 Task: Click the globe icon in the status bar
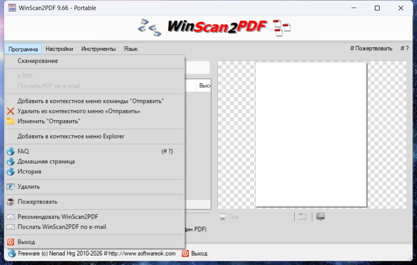(x=12, y=254)
